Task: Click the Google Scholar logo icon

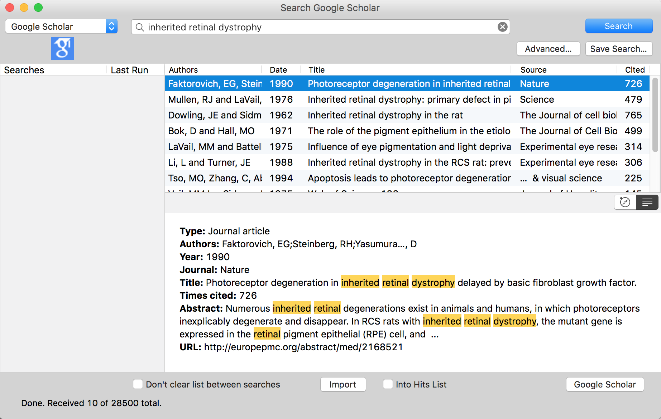Action: click(x=62, y=48)
